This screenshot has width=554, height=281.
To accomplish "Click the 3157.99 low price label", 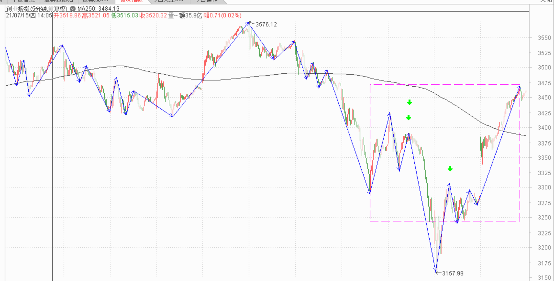I will [453, 273].
